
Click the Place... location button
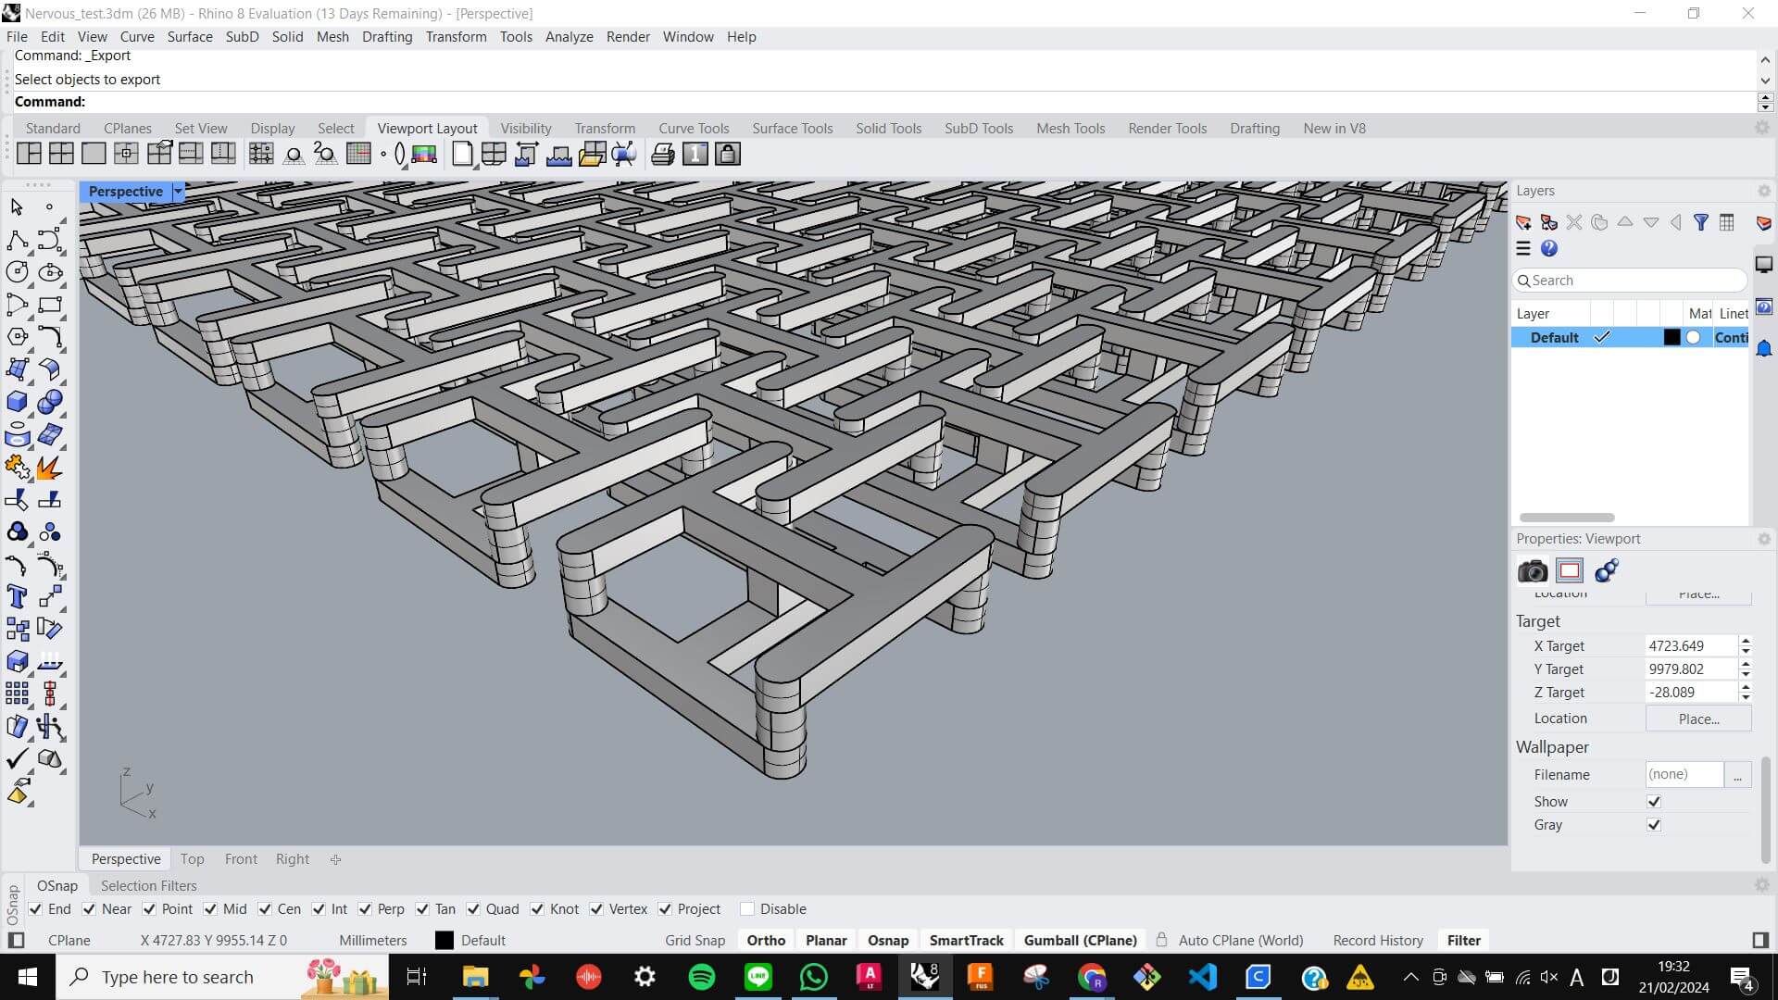click(1697, 719)
